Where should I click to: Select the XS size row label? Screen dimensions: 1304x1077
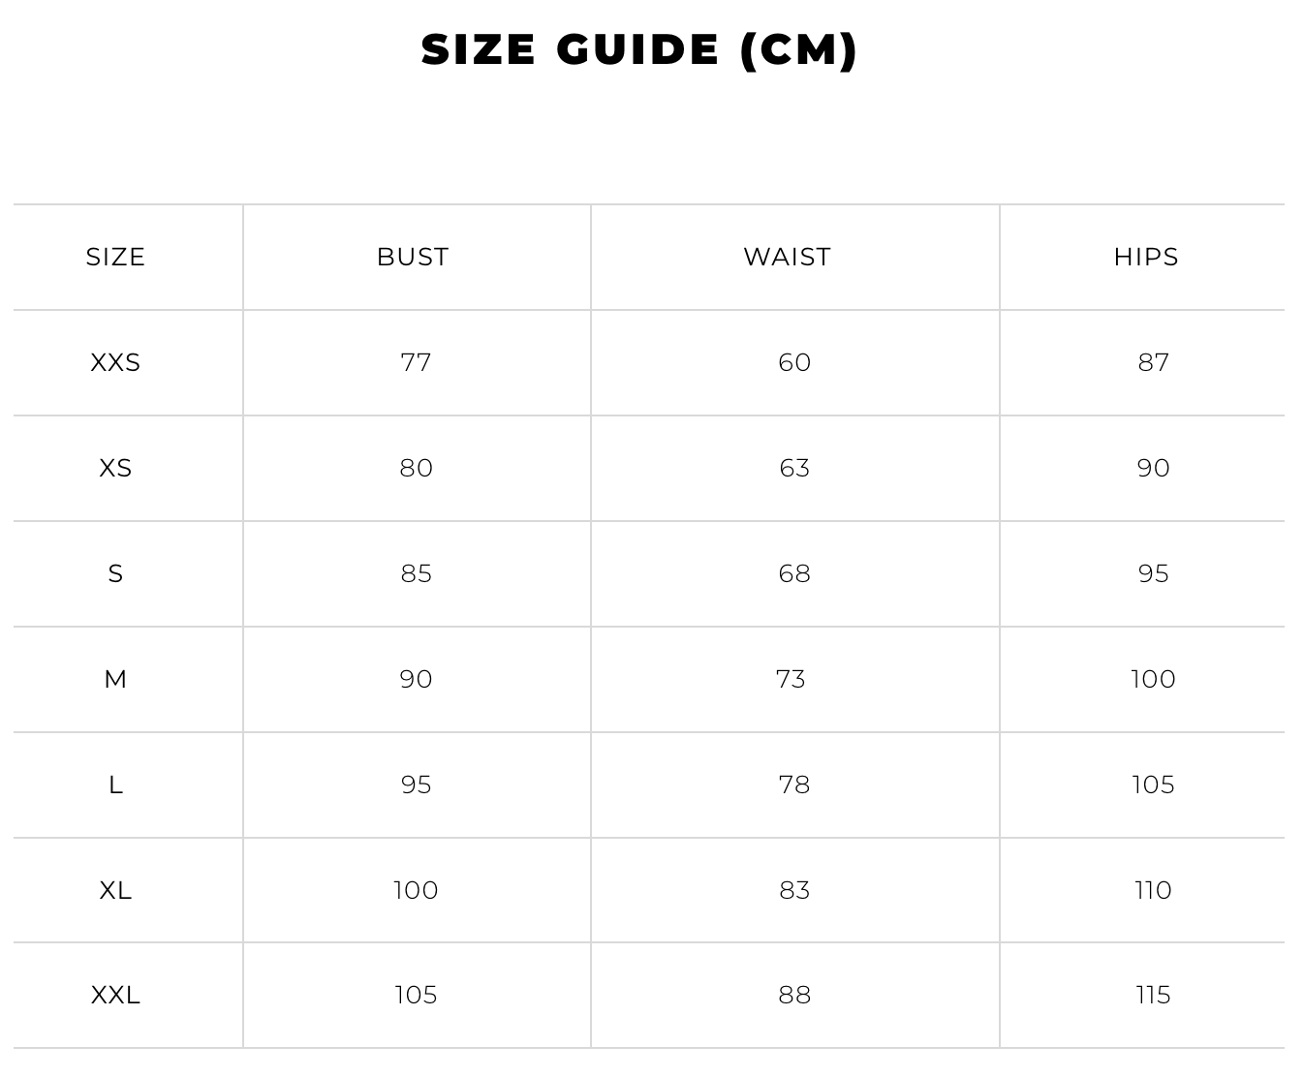pyautogui.click(x=115, y=468)
